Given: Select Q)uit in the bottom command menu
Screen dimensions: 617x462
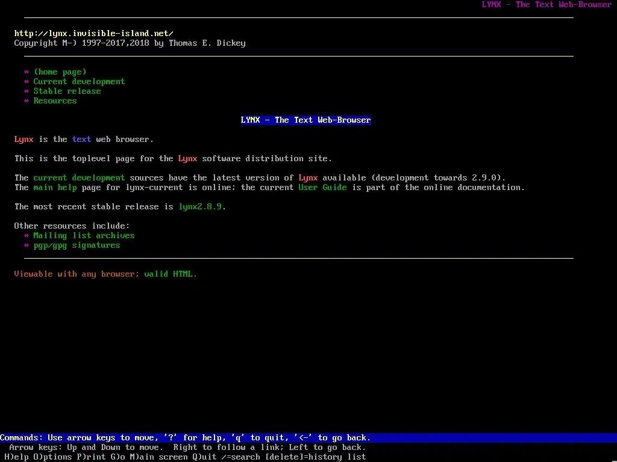Looking at the screenshot, I should coord(204,457).
